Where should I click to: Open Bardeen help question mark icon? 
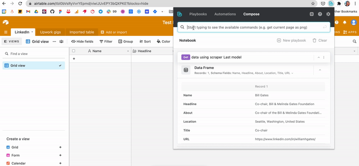(320, 14)
